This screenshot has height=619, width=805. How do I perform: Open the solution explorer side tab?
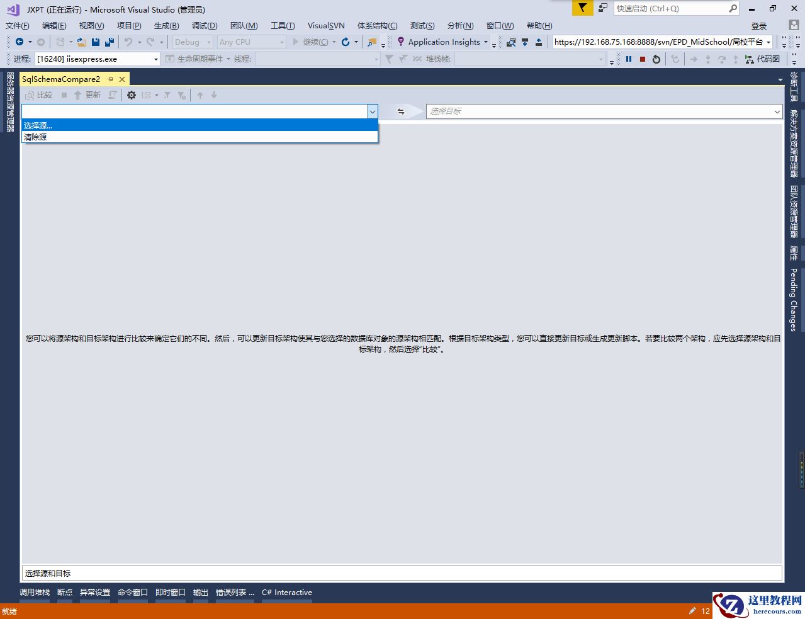[x=794, y=144]
